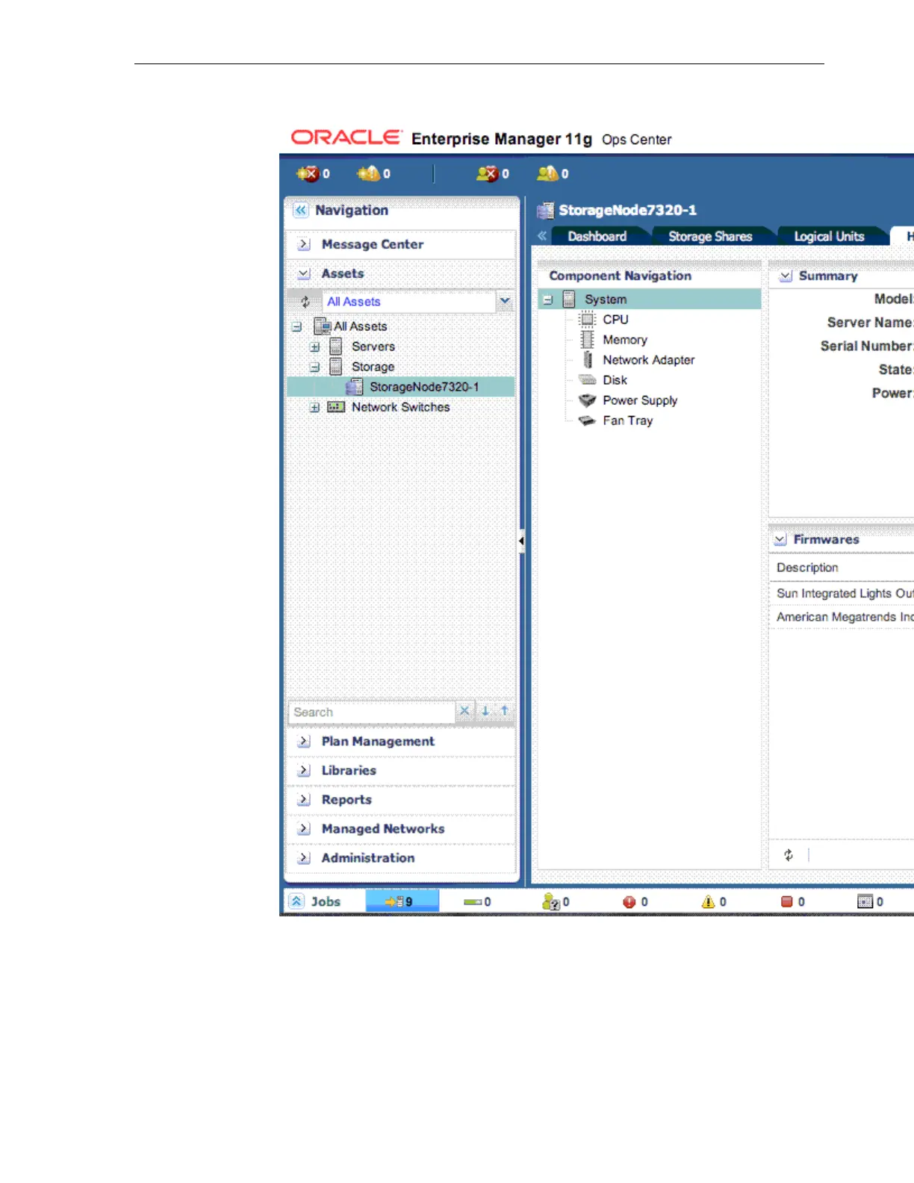Select the Sun Integrated Lights Out row
The height and width of the screenshot is (1183, 914).
[842, 593]
